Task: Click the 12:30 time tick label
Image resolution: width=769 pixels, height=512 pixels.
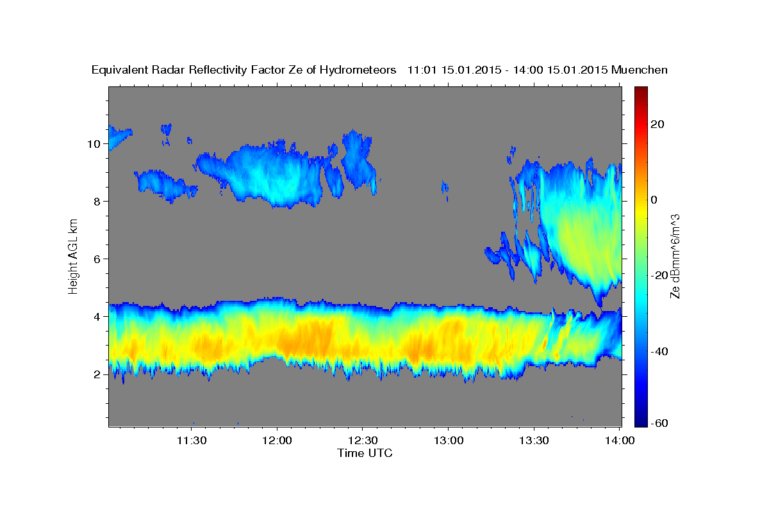Action: [x=362, y=440]
